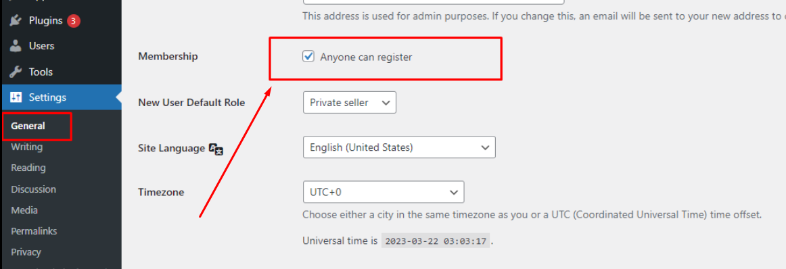
Task: Click the red plugin update badge
Action: click(74, 20)
